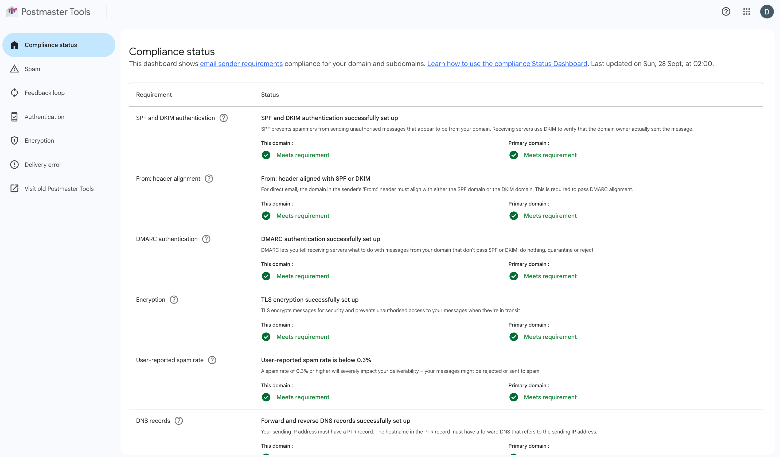Select Compliance status in sidebar
Screen dimensions: 780x457
(51, 45)
